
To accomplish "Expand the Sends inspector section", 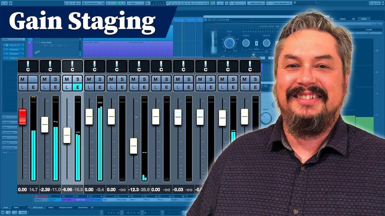I will click(10, 127).
